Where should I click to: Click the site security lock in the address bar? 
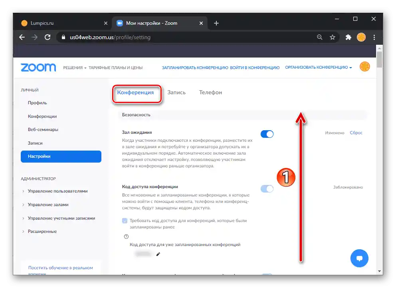63,37
